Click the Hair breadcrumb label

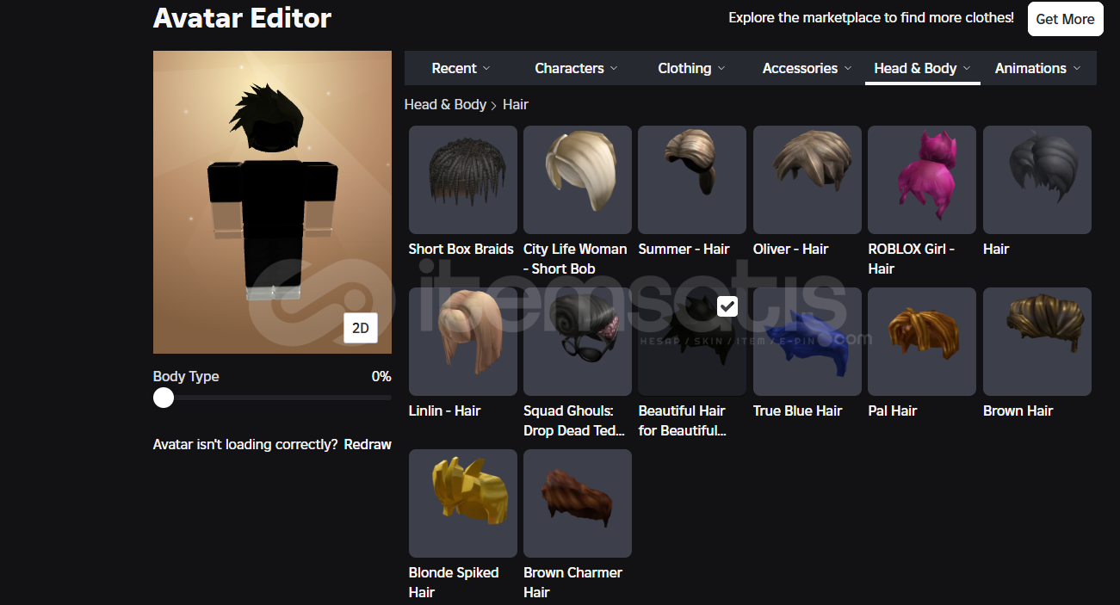[516, 104]
